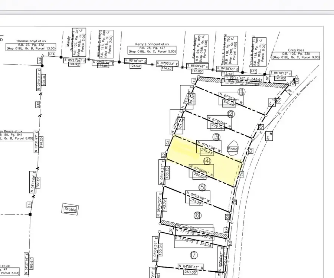Click the C4 curve label on the boundary
This screenshot has height=278, width=334.
(241, 174)
